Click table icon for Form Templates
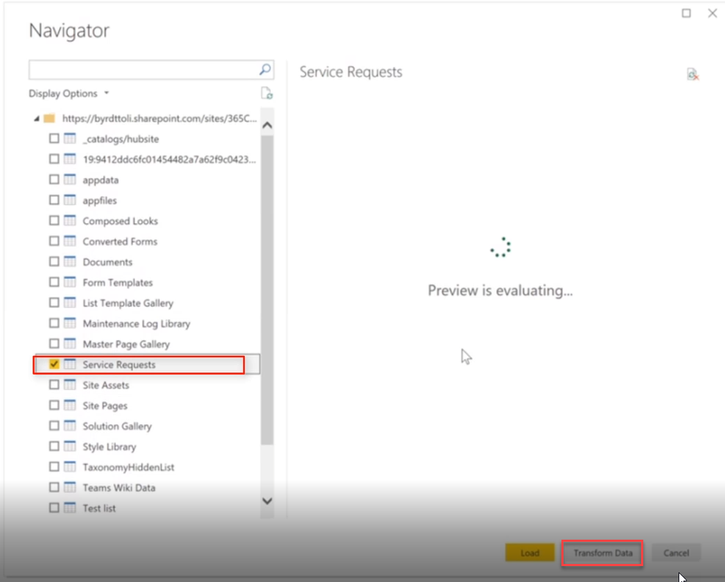This screenshot has height=582, width=725. 70,282
